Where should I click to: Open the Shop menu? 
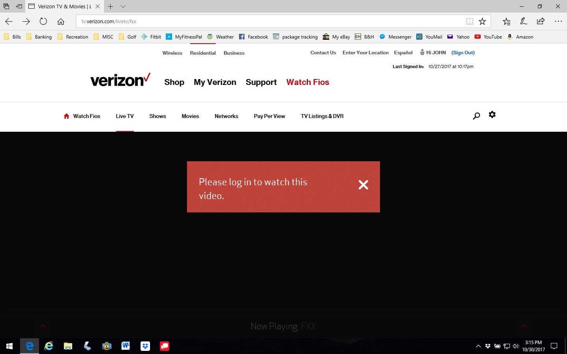[x=174, y=82]
